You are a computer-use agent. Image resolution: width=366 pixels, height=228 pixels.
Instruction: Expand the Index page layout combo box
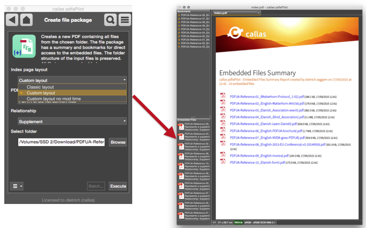pos(73,80)
